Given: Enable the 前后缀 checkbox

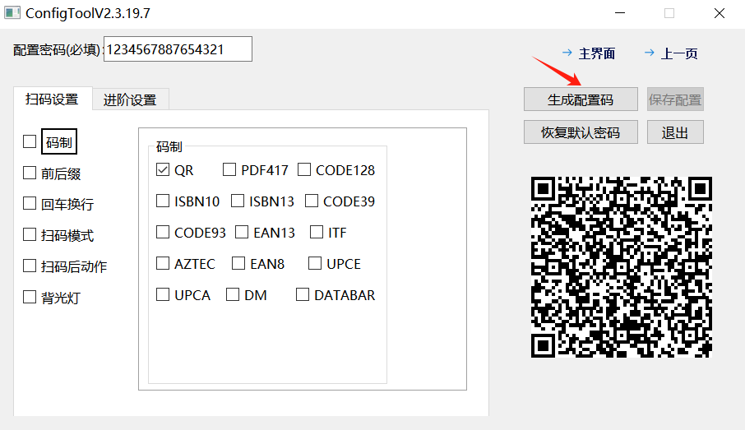Looking at the screenshot, I should (30, 173).
